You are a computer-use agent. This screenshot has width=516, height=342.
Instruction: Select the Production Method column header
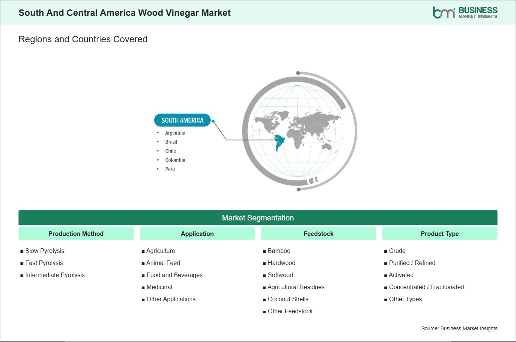click(76, 234)
